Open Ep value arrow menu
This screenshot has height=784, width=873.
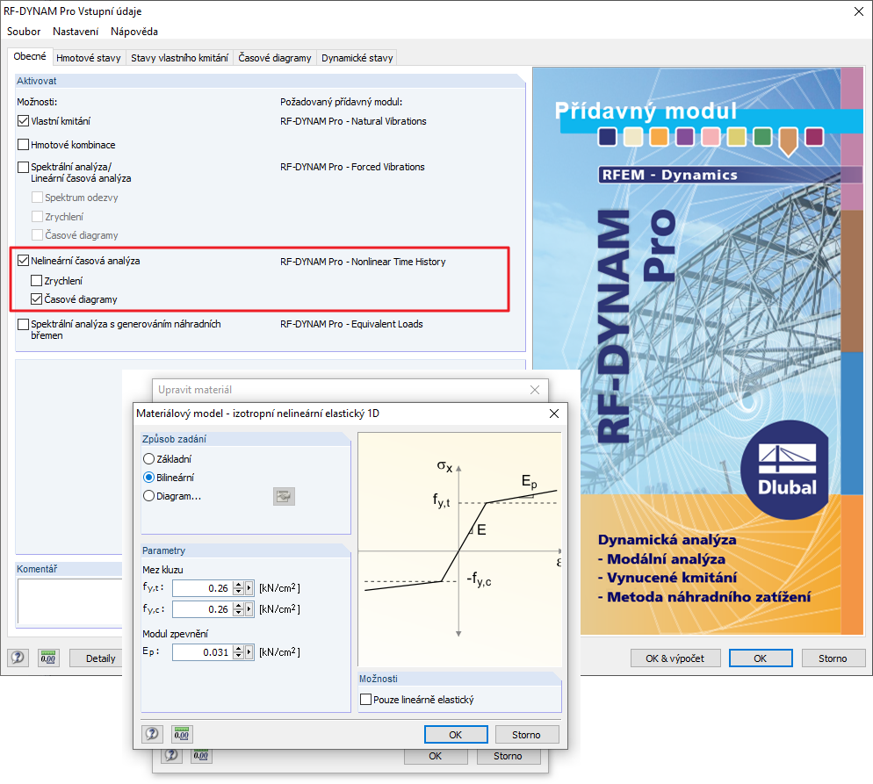pos(249,652)
